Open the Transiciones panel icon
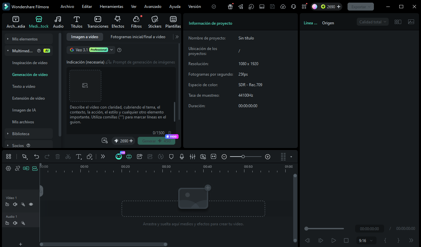 [x=98, y=19]
